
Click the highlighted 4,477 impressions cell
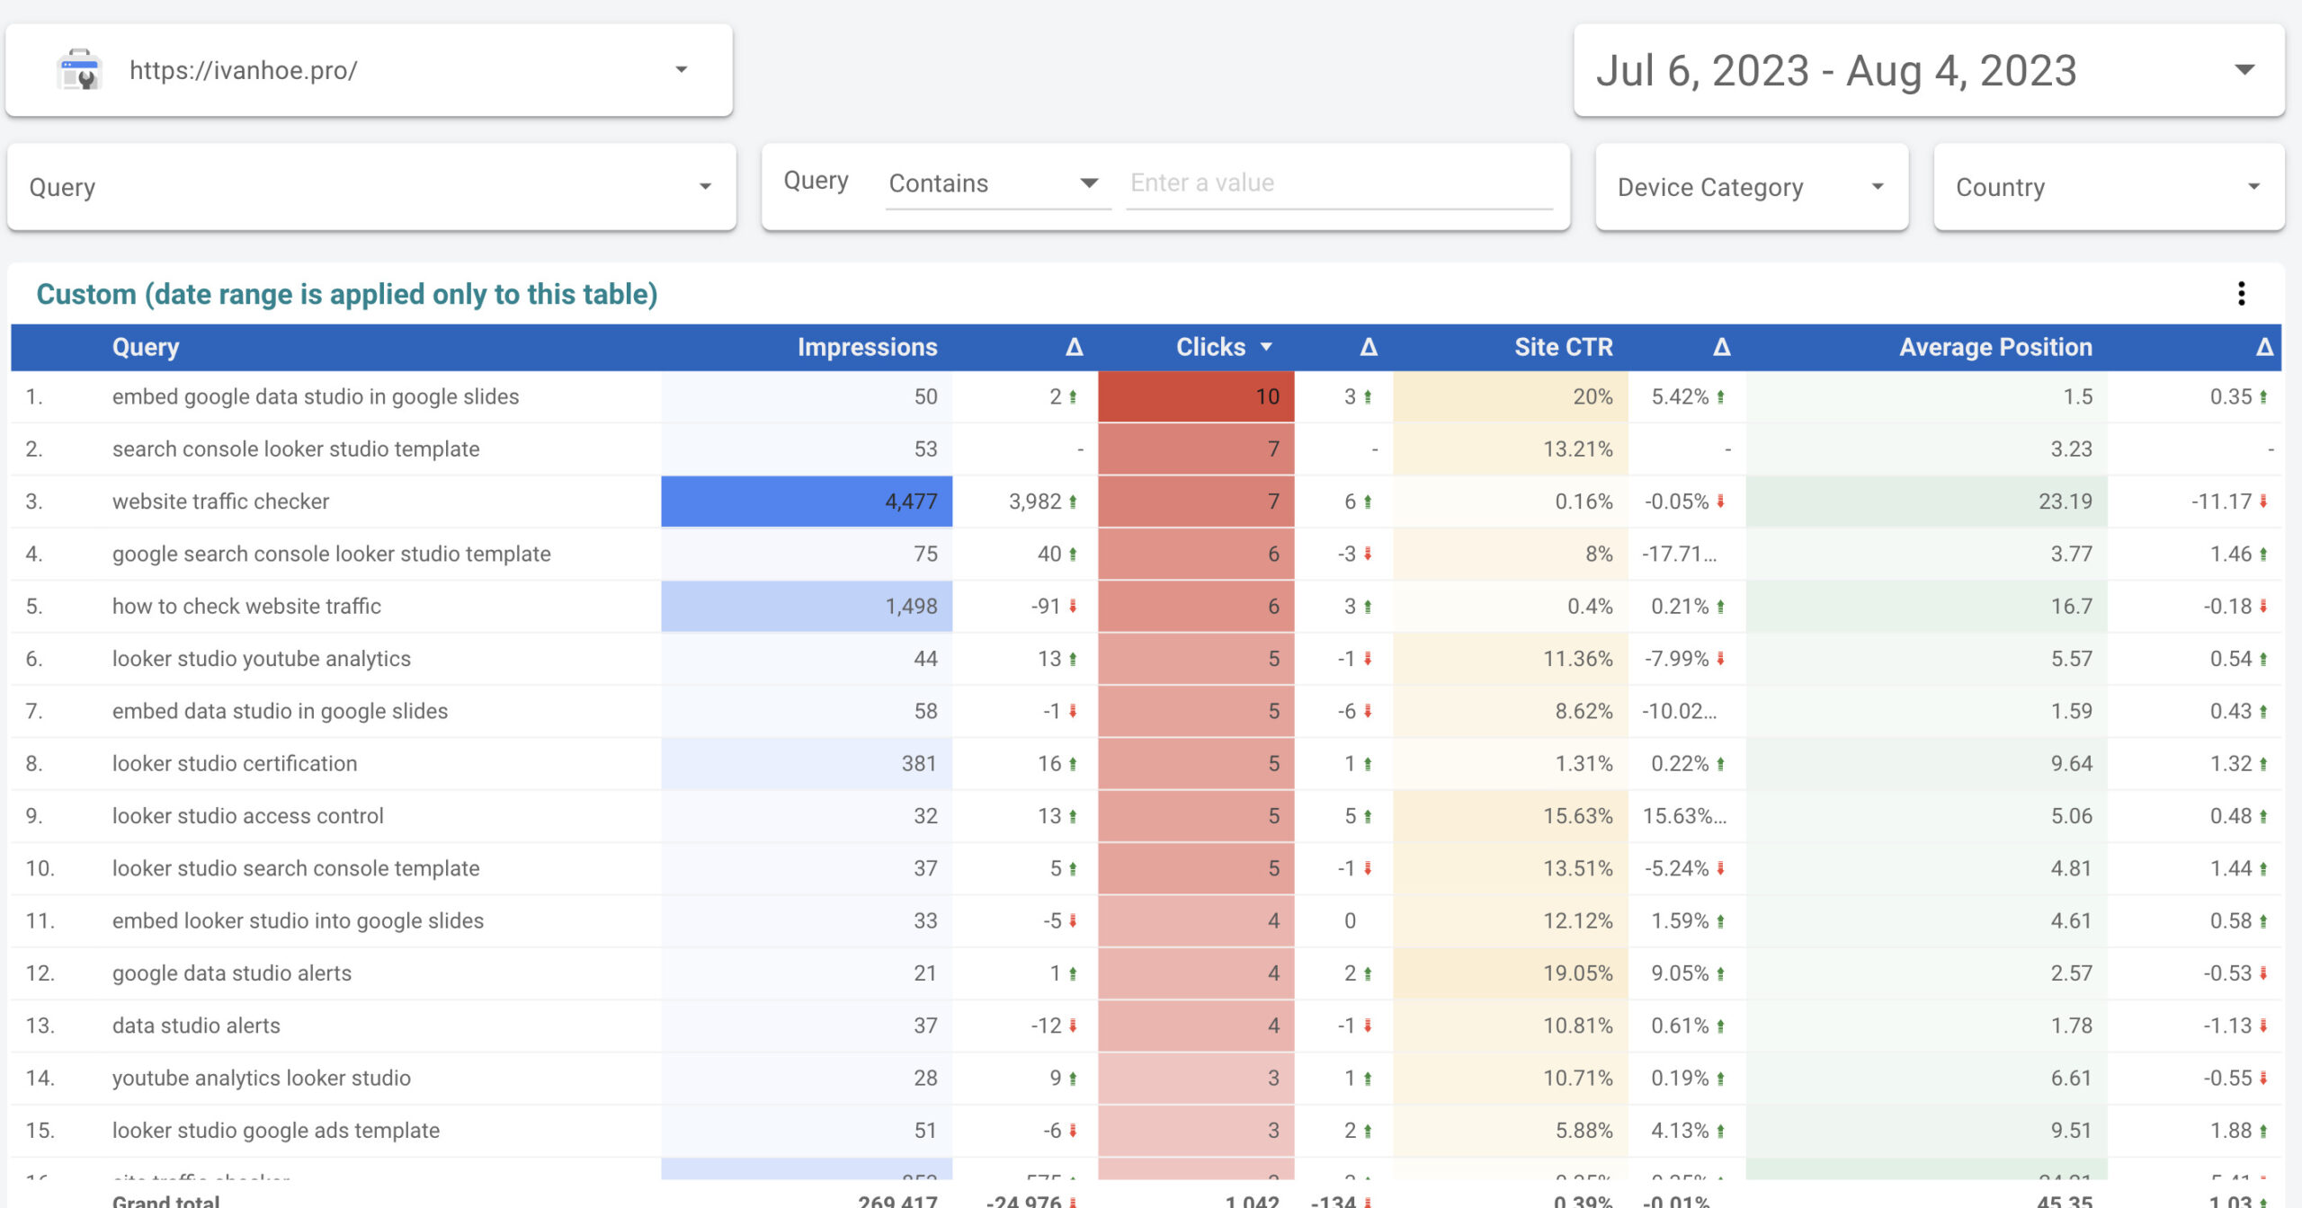pos(807,502)
